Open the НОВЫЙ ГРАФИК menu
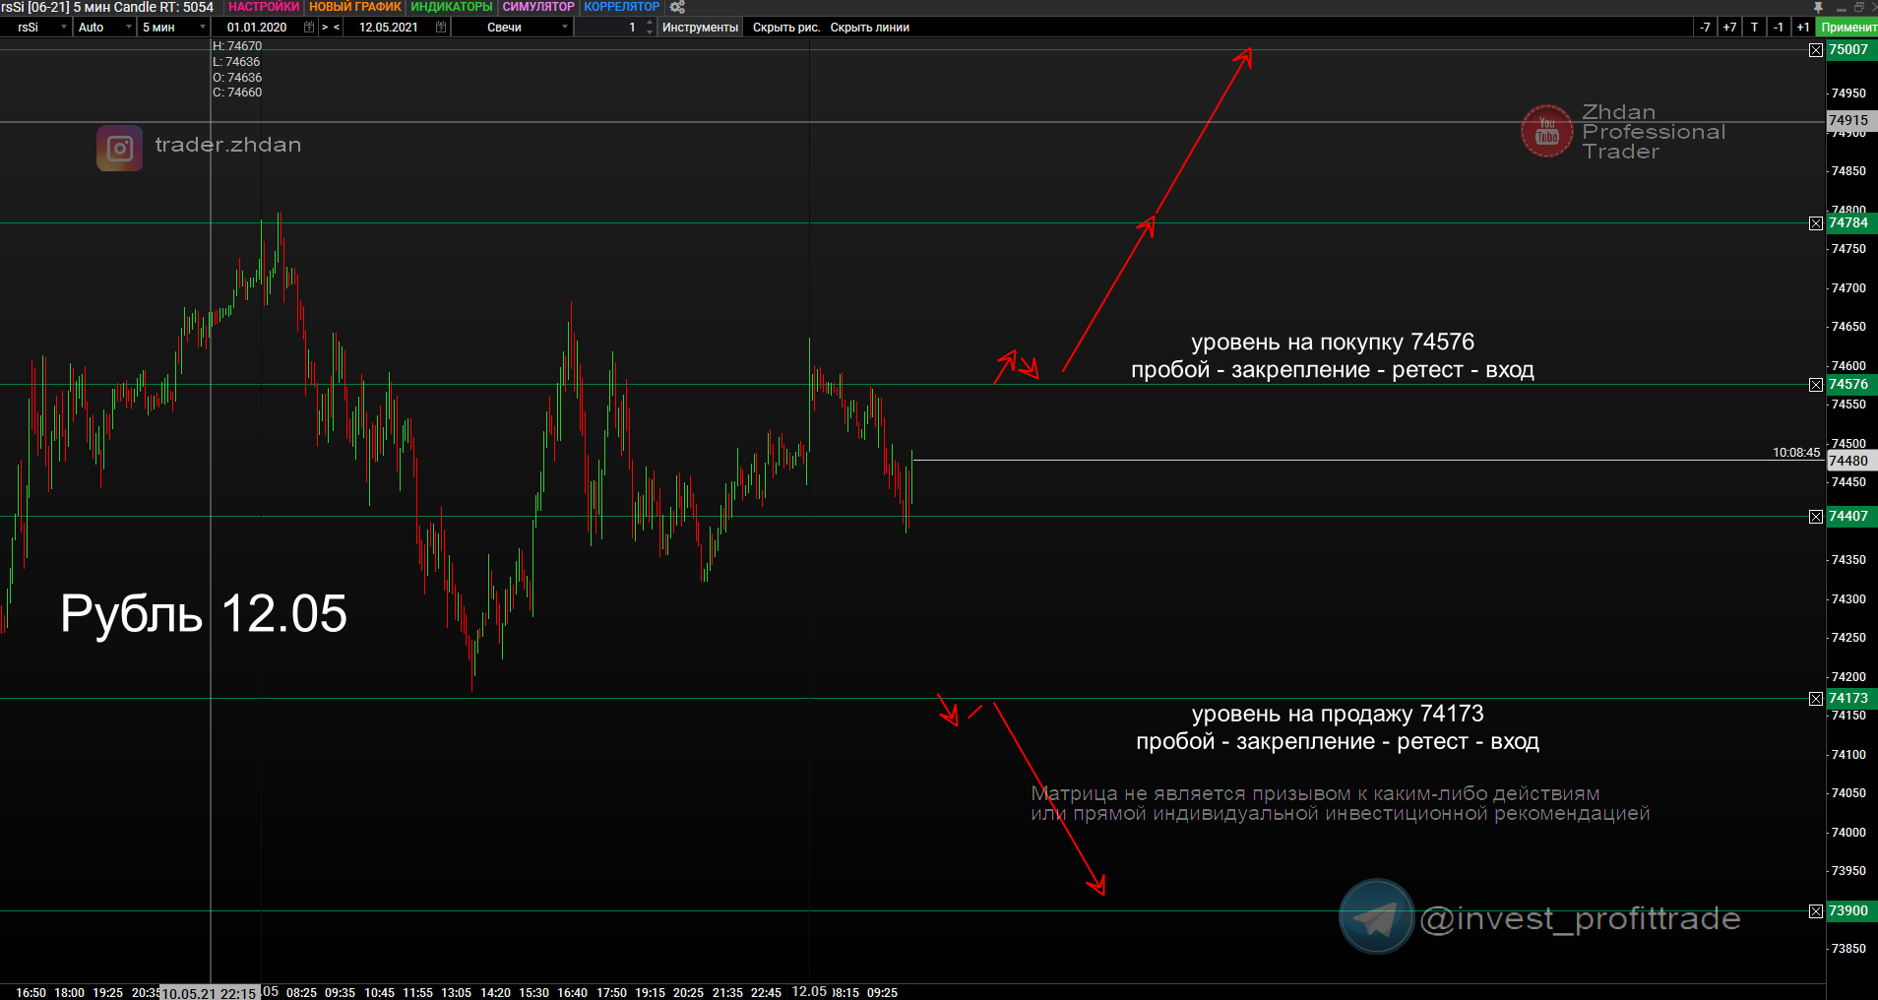The height and width of the screenshot is (1000, 1878). pos(355,7)
